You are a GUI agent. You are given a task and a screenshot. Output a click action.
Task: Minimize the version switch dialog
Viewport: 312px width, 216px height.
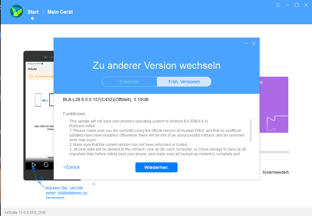[246, 43]
